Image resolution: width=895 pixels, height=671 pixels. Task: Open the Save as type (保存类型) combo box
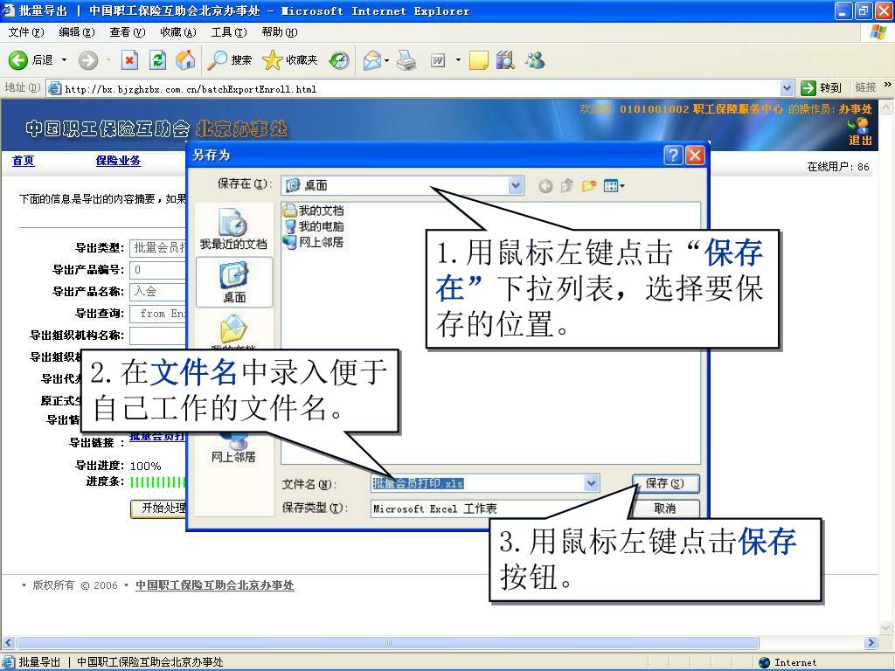click(x=484, y=508)
